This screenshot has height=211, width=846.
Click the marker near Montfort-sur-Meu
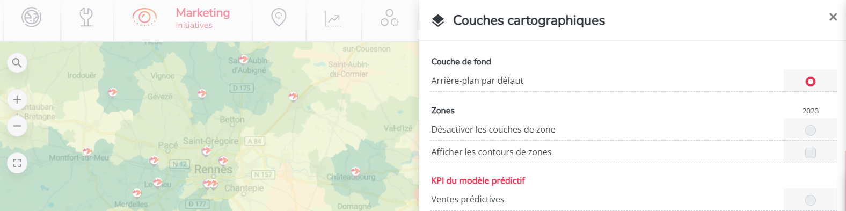click(87, 151)
